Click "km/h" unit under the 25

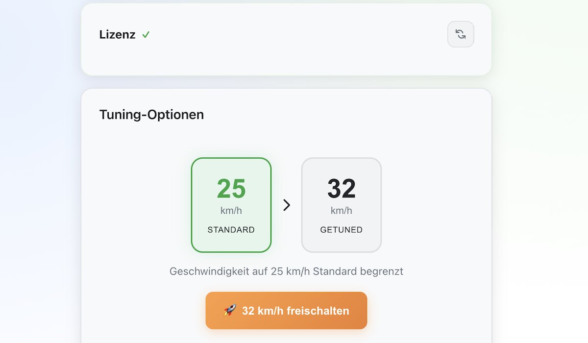click(x=231, y=211)
